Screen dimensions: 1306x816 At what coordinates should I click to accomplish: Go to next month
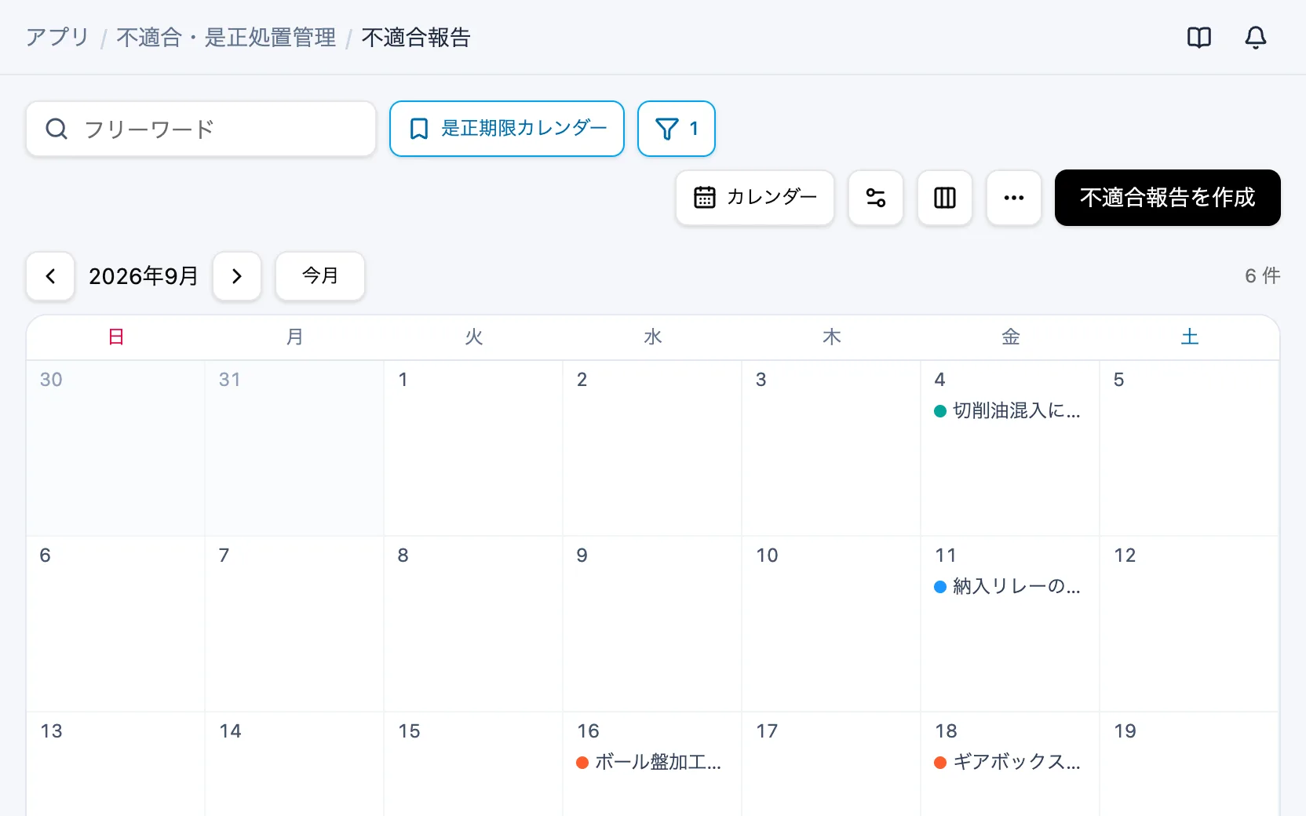pyautogui.click(x=237, y=276)
